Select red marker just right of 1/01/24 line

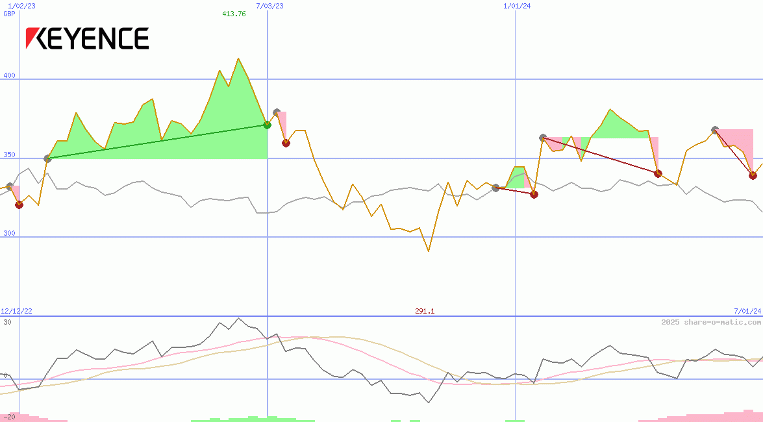click(534, 194)
